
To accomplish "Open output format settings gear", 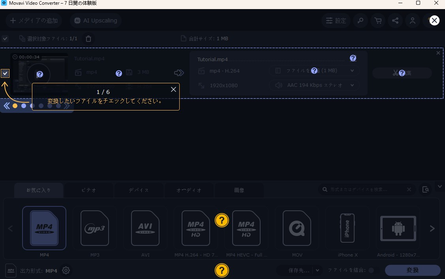I will 66,270.
